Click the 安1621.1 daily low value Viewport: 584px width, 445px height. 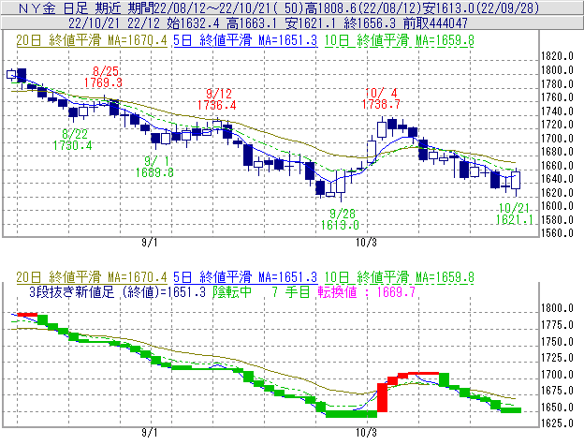point(311,23)
